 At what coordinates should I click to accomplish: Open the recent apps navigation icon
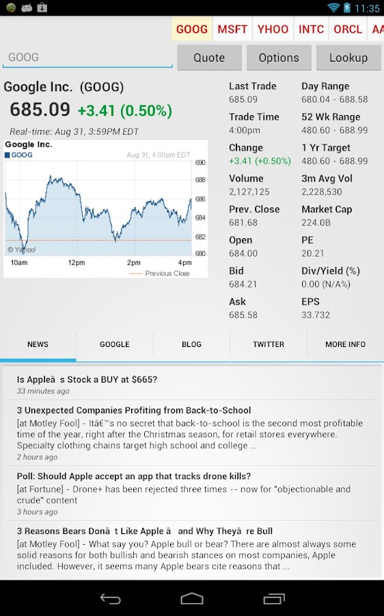pos(274,598)
